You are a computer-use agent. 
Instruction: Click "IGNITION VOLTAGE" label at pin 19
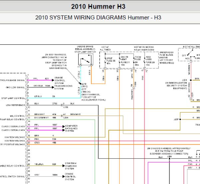tap(15, 141)
